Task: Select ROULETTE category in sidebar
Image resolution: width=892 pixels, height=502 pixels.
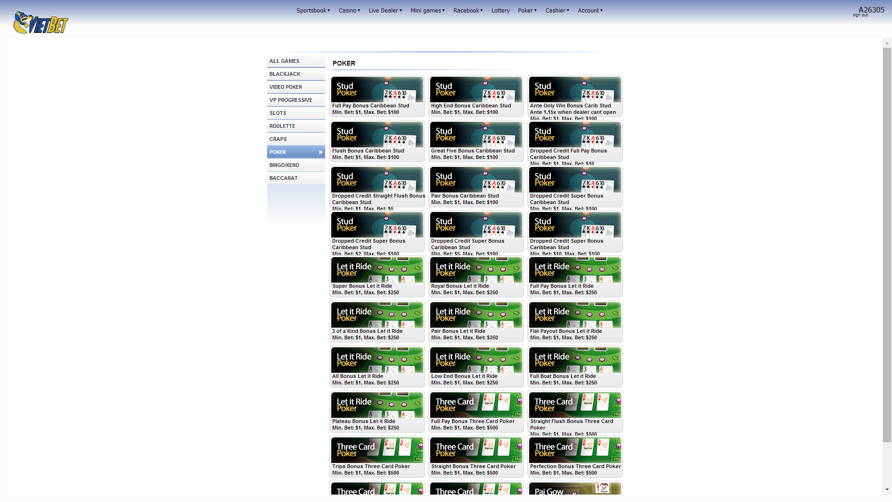Action: (296, 126)
